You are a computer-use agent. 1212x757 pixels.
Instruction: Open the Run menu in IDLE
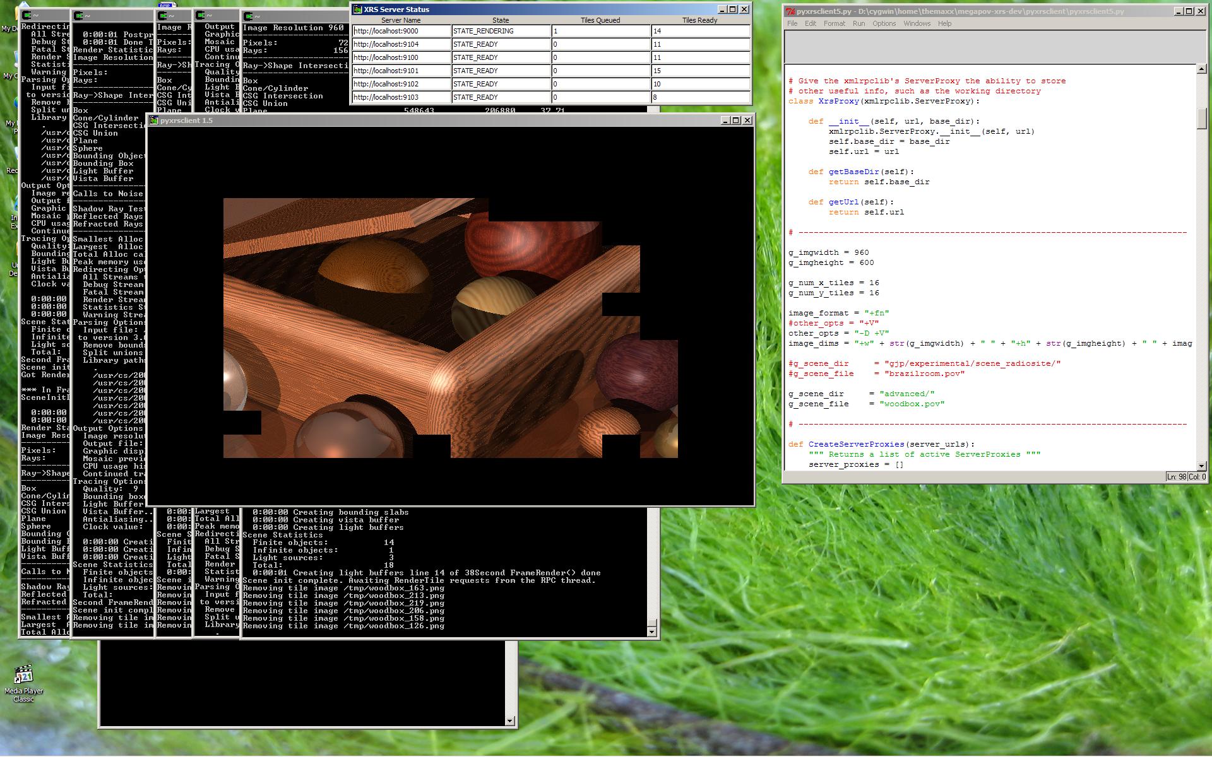pyautogui.click(x=858, y=23)
